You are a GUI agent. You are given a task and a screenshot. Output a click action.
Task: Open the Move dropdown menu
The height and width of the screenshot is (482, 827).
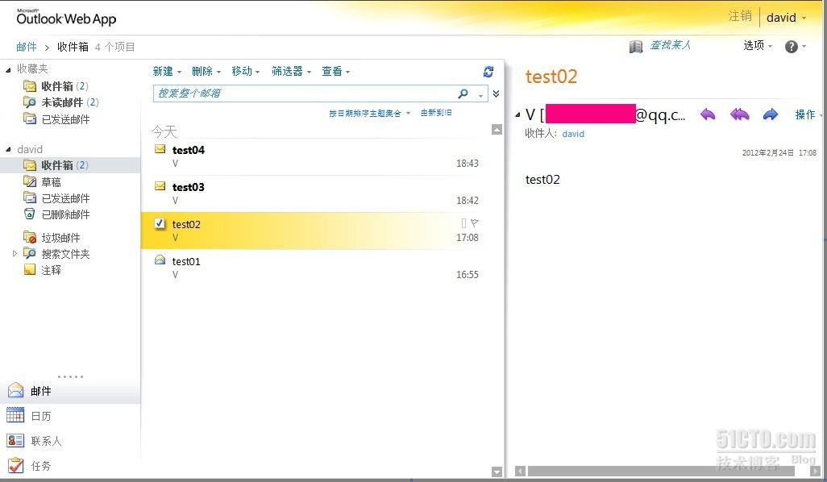coord(246,71)
